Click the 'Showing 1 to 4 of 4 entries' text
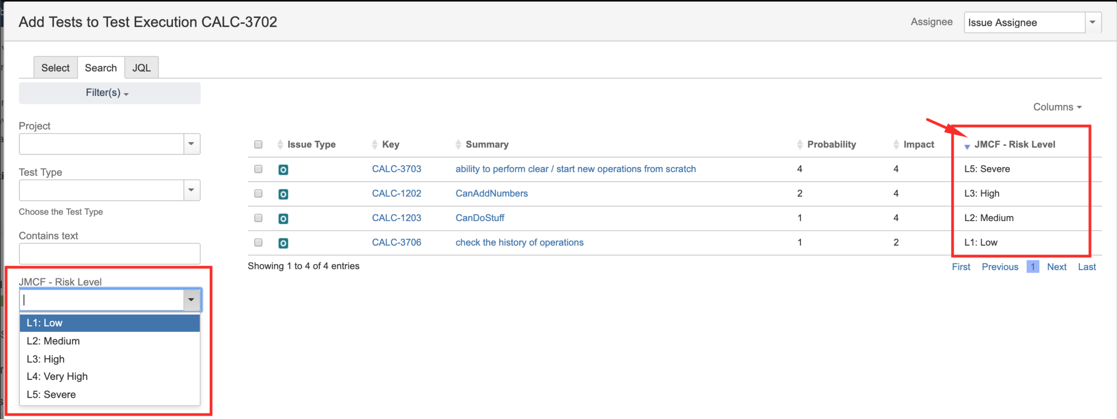Screen dimensions: 1117x419 pyautogui.click(x=304, y=266)
